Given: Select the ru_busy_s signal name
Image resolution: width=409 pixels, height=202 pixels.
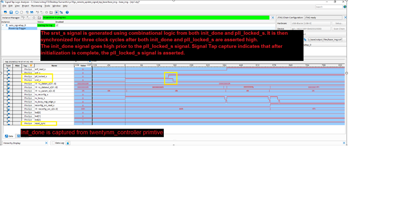Looking at the screenshot, I should 40,98.
